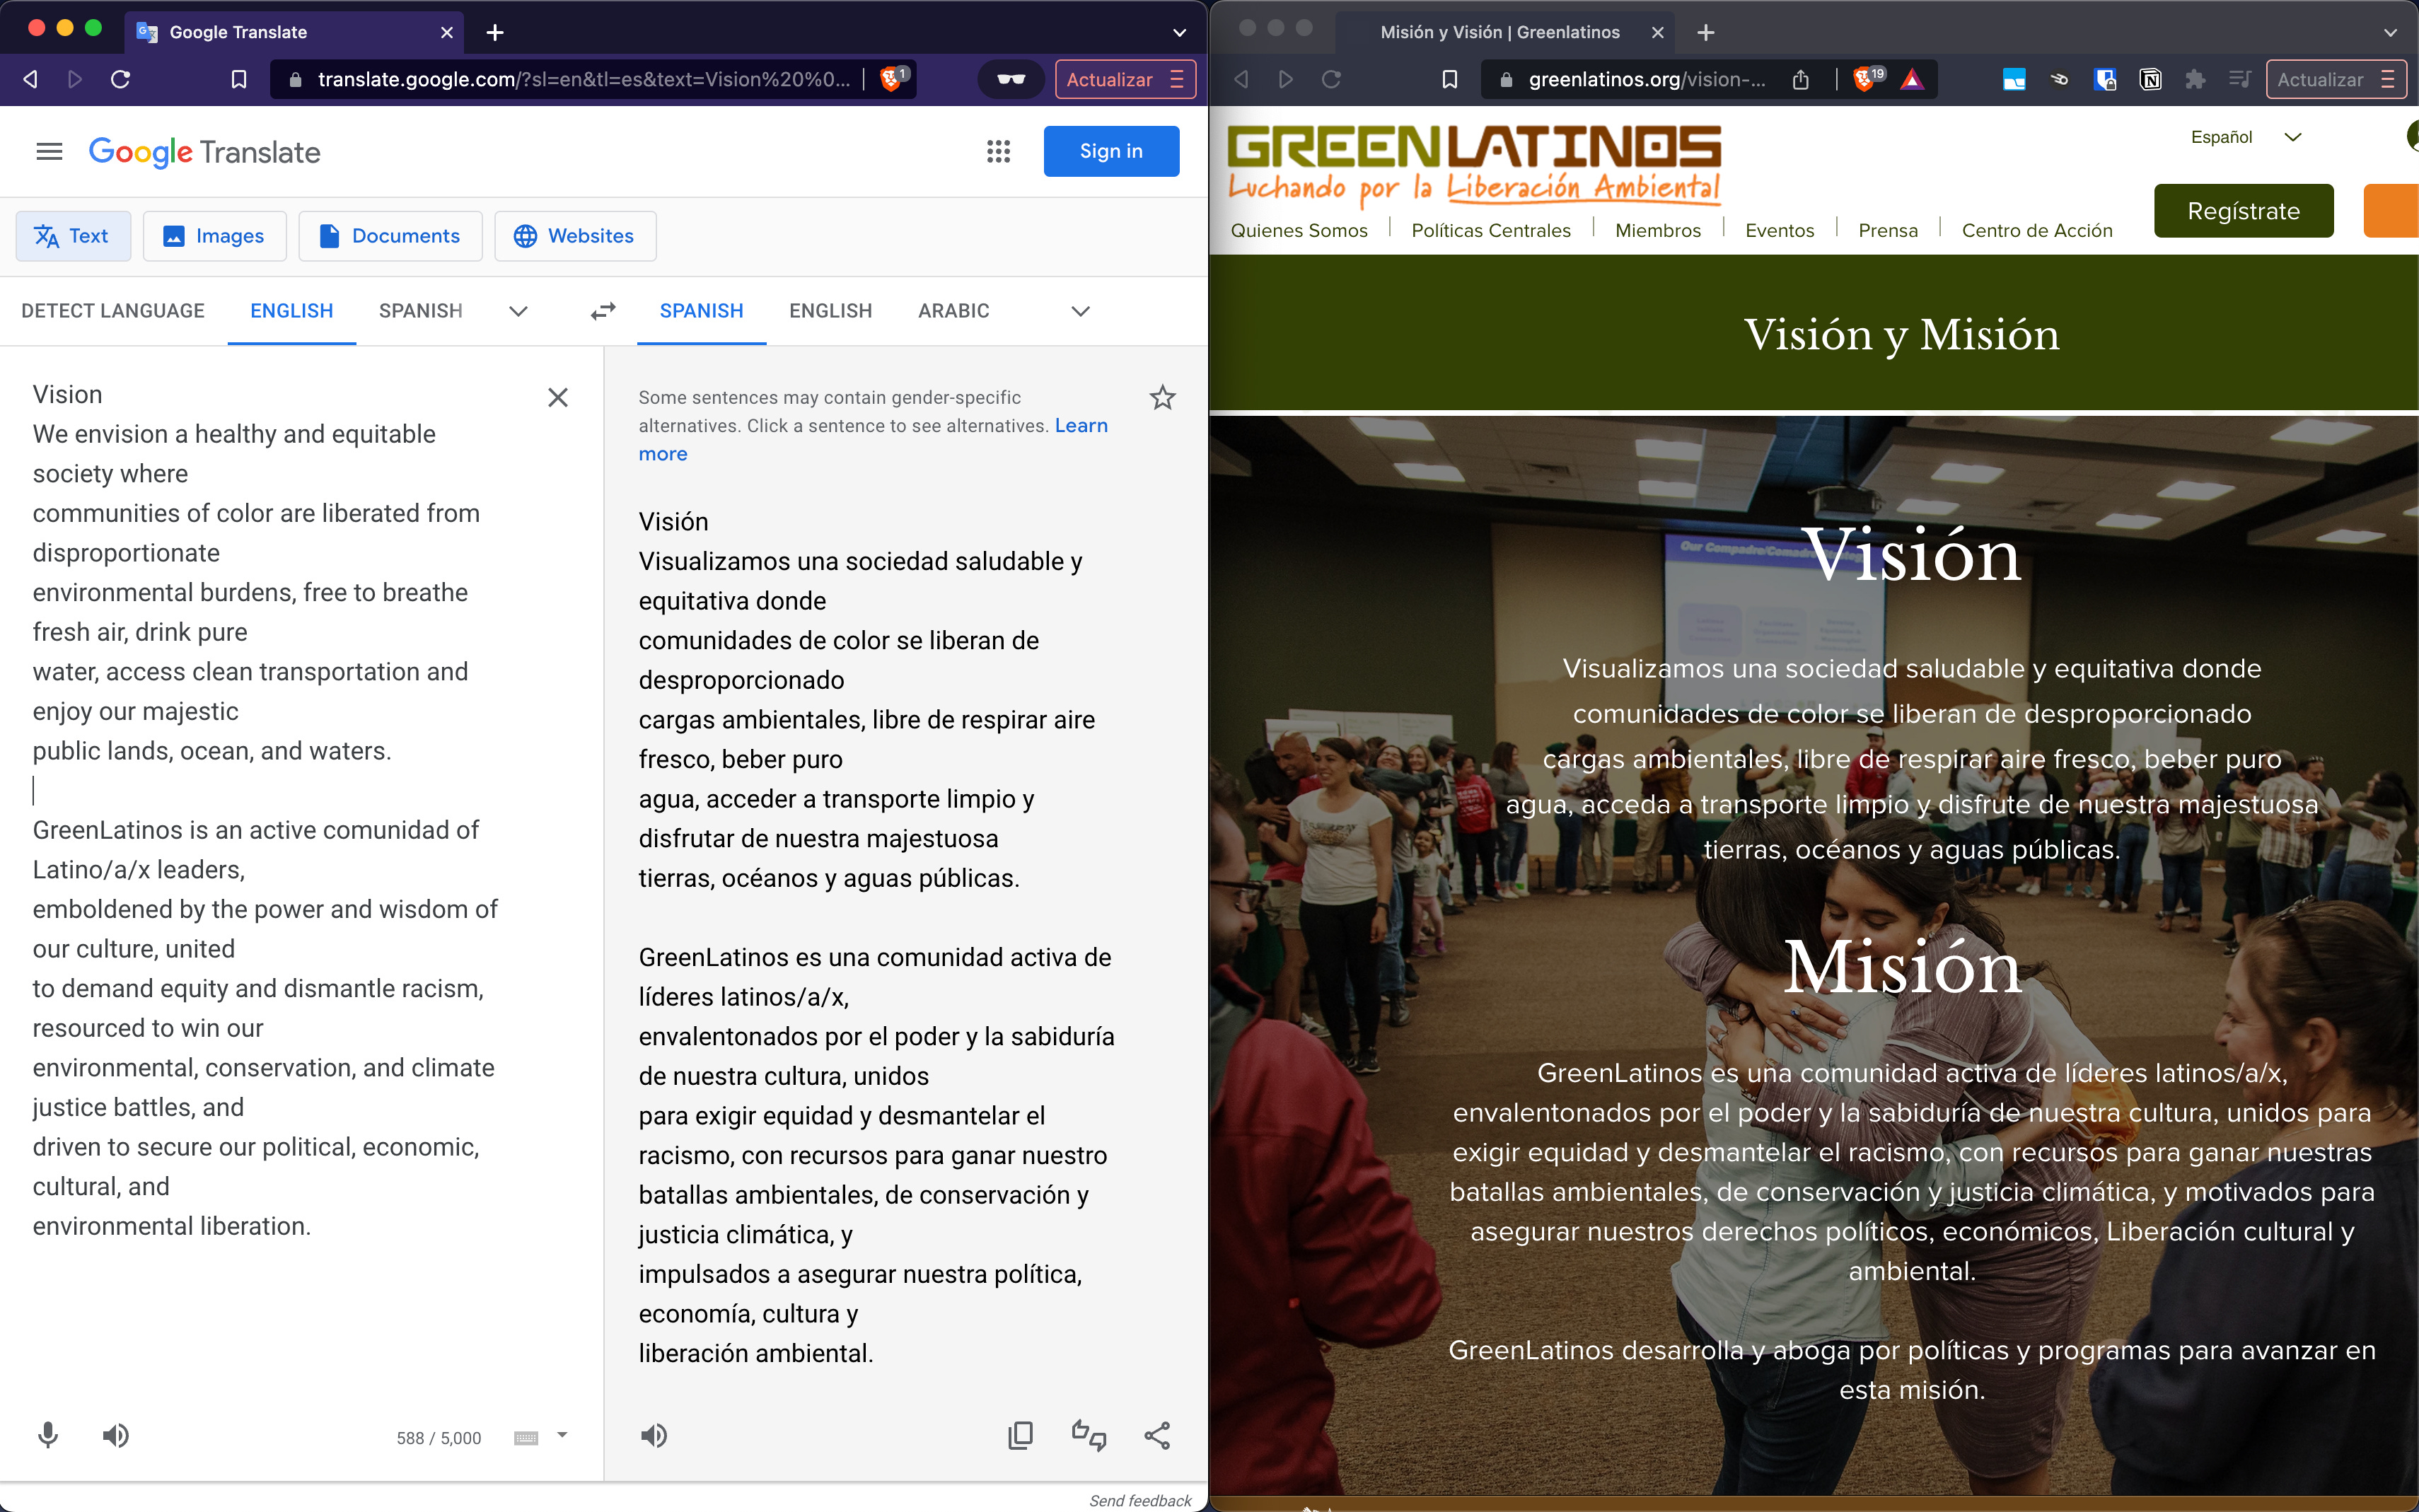Image resolution: width=2419 pixels, height=1512 pixels.
Task: Click the sunglasses private-window icon
Action: (x=1011, y=79)
